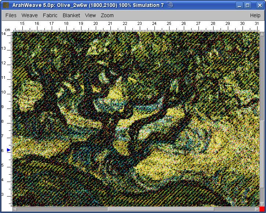Click the vertical scrollbar down arrow
The height and width of the screenshot is (213, 266).
(262, 204)
